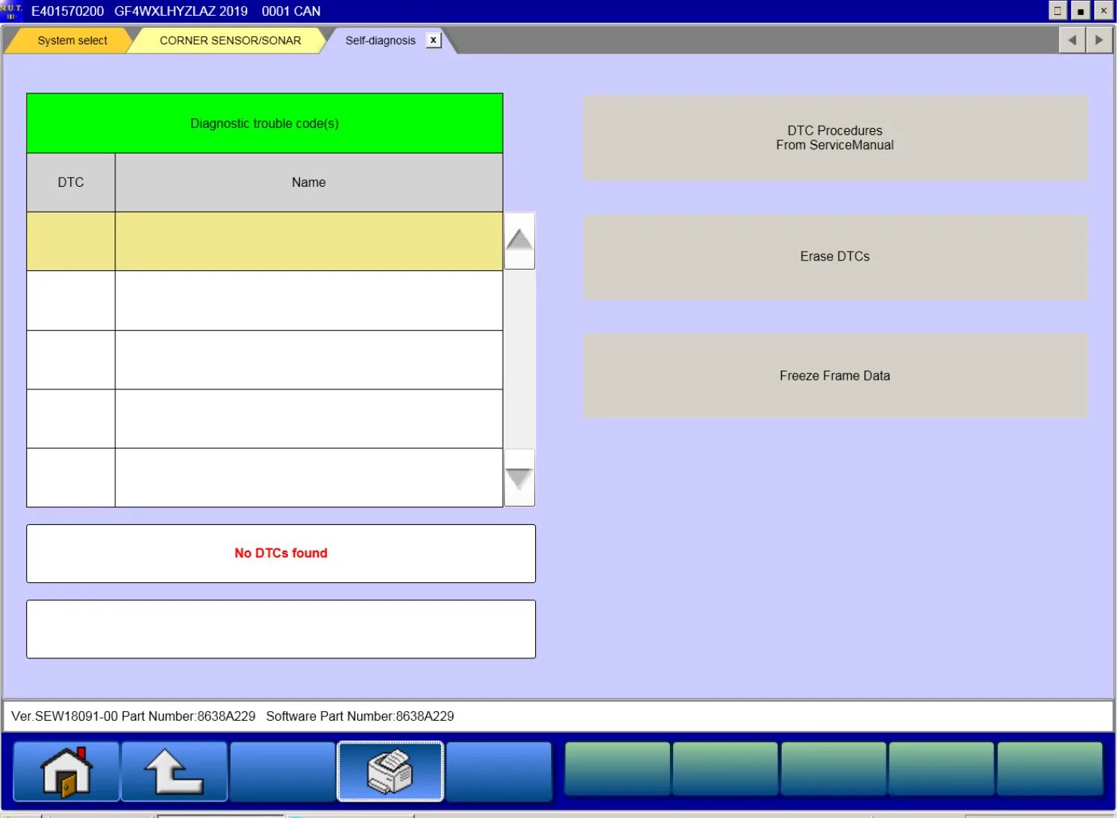Go to the Home screen icon
Image resolution: width=1117 pixels, height=818 pixels.
click(66, 771)
